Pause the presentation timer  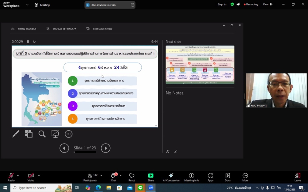[28, 41]
